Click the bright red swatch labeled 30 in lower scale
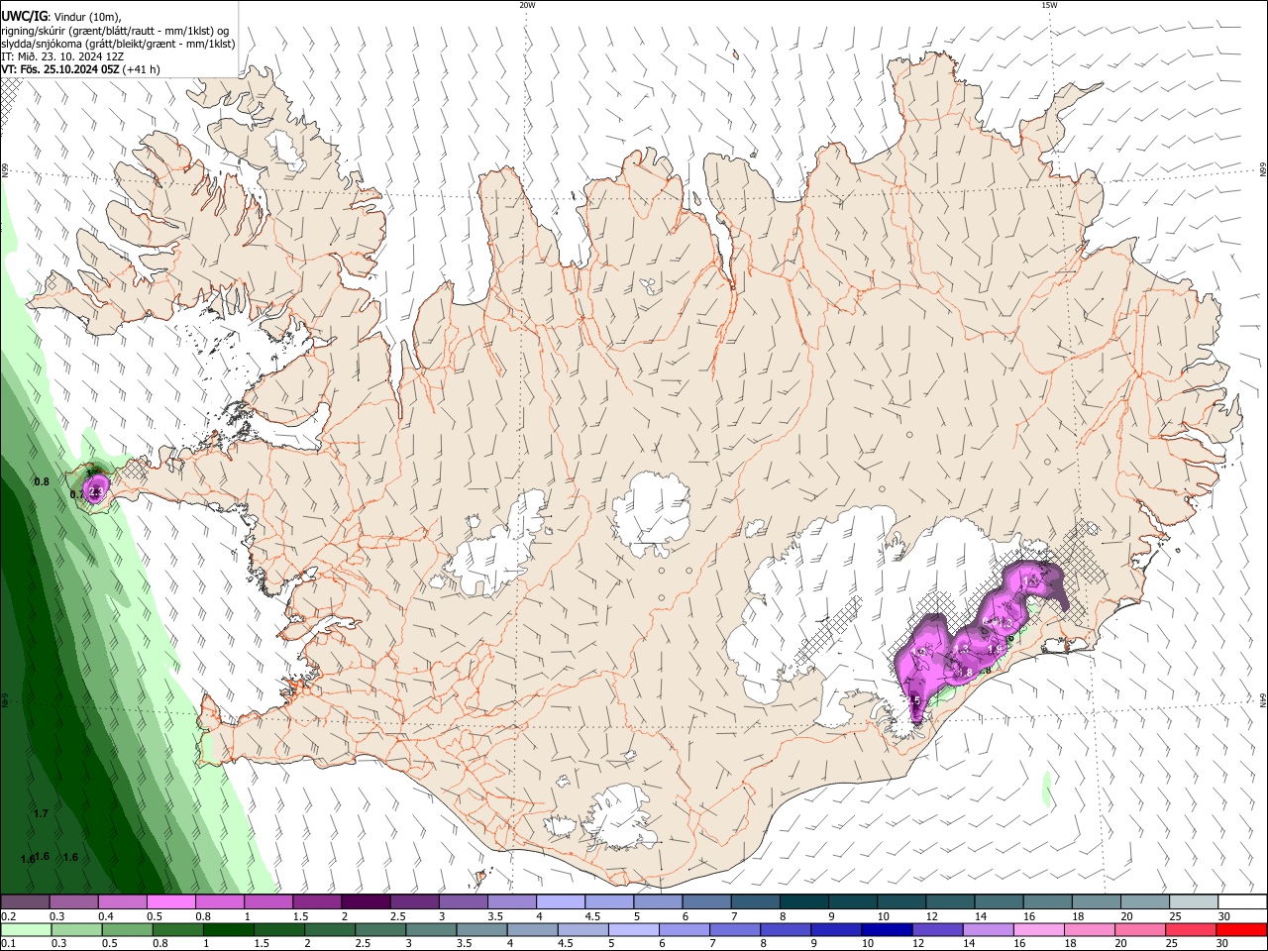Screen dimensions: 1268x951 coord(1241,930)
